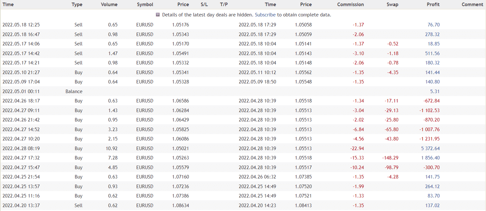Click commission -3.10
Screen dimensions: 486x211
point(358,53)
